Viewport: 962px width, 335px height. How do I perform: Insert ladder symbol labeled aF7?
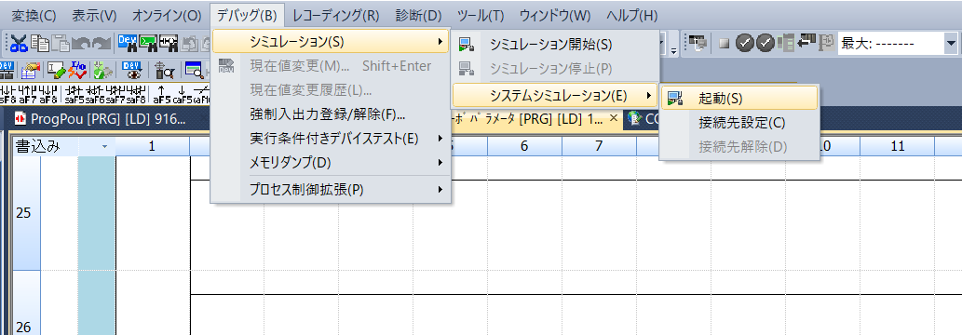[x=28, y=94]
